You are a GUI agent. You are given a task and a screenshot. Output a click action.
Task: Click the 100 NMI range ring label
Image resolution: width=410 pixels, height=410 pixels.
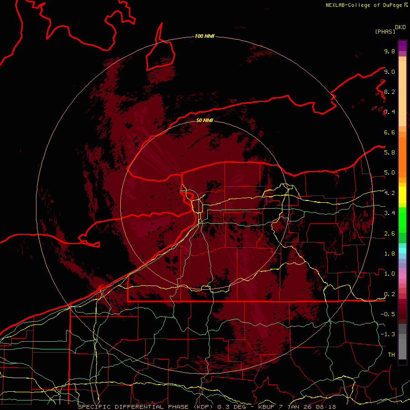[205, 36]
